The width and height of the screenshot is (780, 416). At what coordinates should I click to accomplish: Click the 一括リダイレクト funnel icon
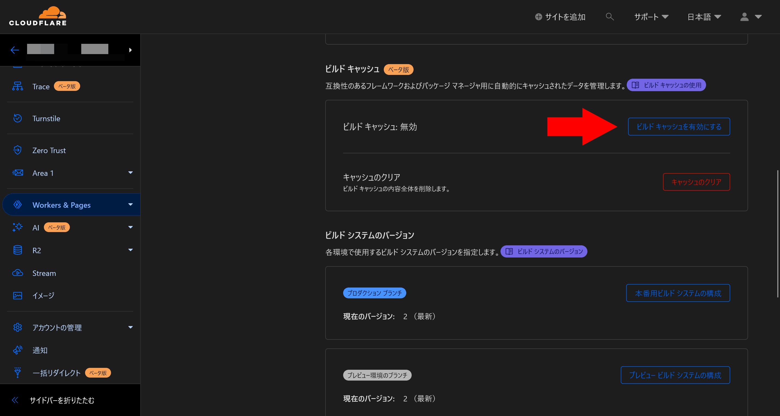[18, 372]
